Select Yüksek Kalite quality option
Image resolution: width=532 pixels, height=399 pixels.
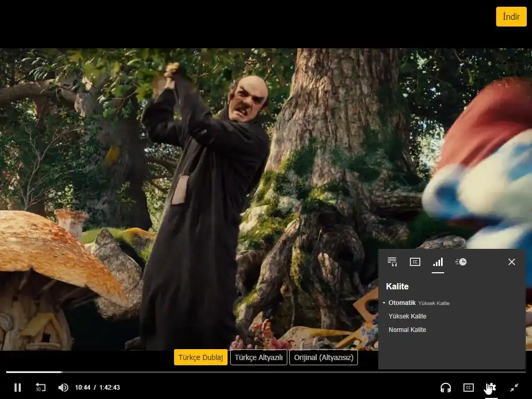(407, 316)
